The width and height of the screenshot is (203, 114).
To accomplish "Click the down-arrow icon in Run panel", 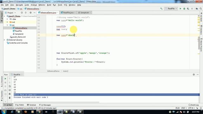I will coord(10,82).
